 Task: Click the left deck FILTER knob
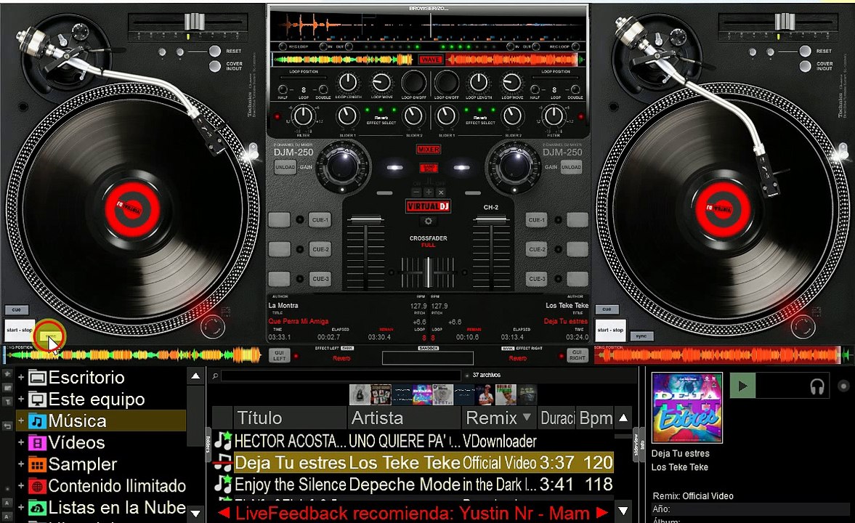(303, 116)
